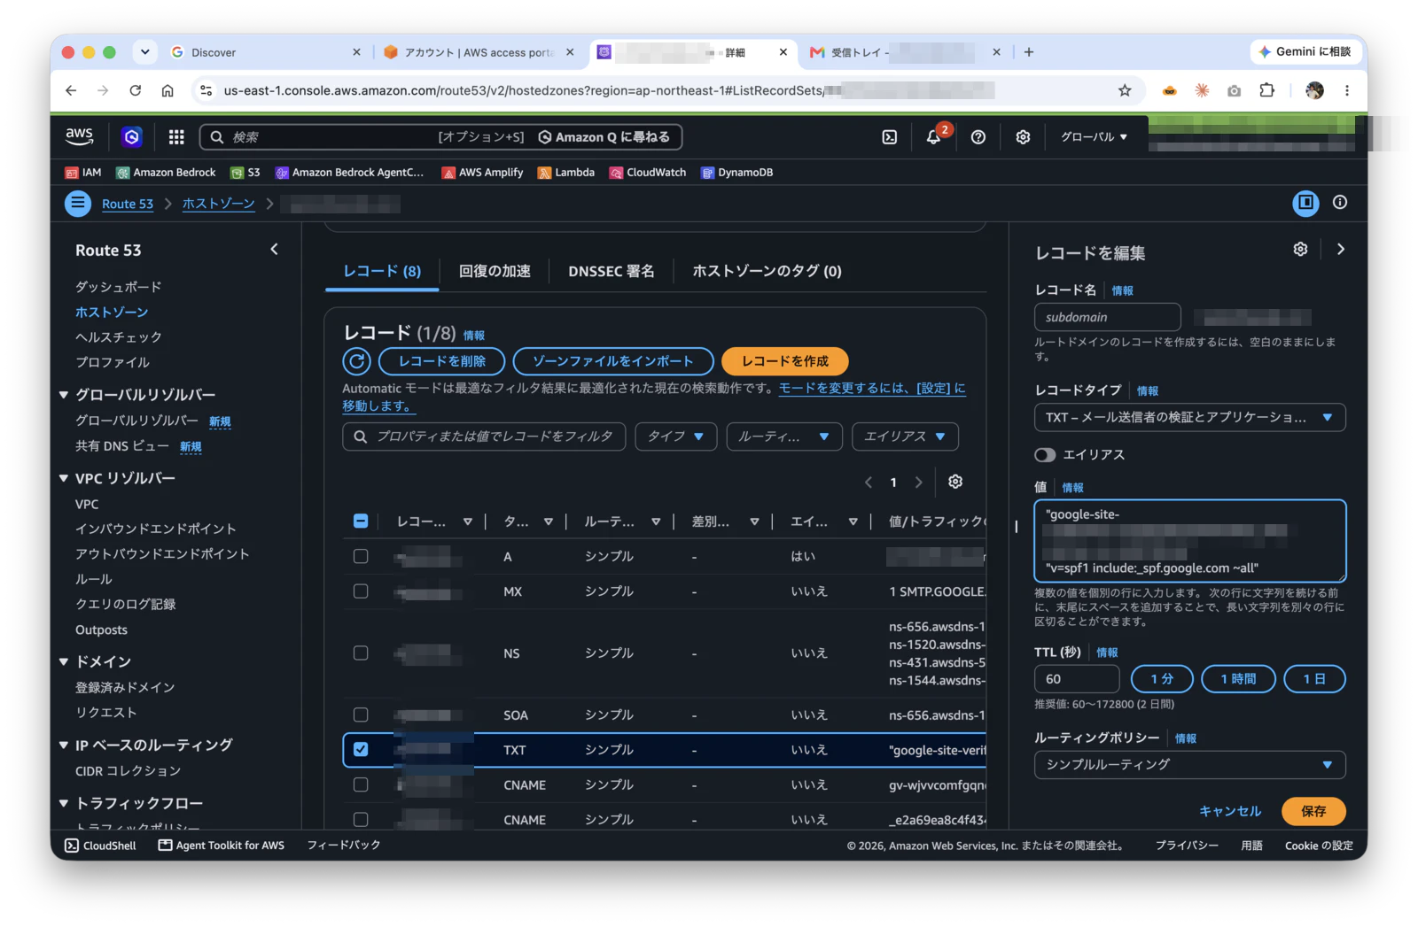Open records table preferences gear
The image size is (1418, 927).
[955, 482]
